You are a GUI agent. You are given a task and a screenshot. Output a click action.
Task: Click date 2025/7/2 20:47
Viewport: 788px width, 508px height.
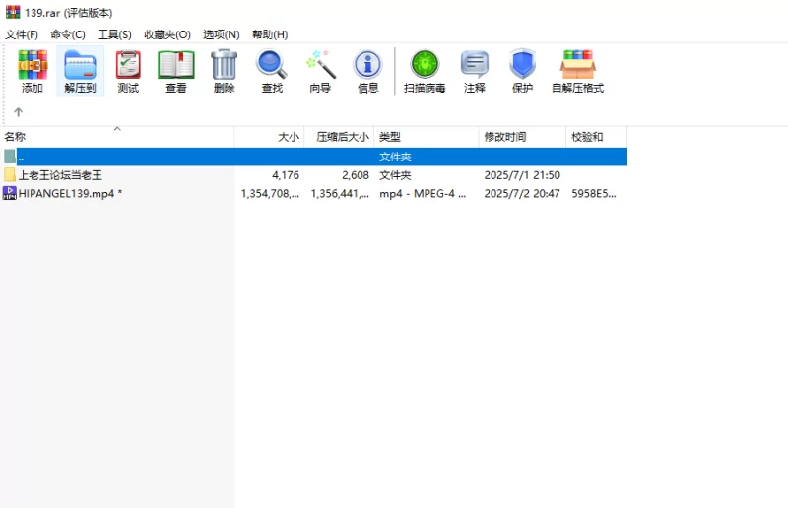(x=522, y=193)
